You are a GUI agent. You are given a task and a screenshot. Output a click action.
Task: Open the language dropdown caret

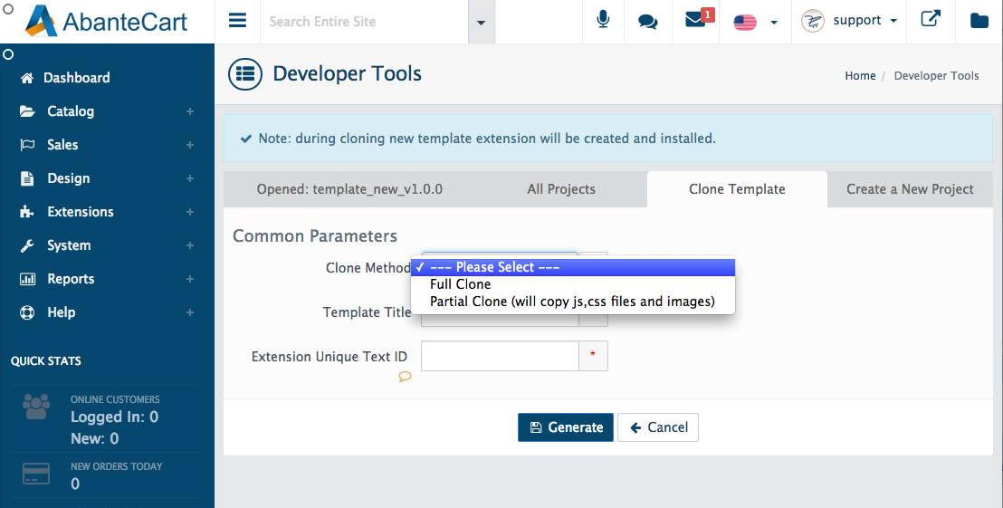[774, 23]
